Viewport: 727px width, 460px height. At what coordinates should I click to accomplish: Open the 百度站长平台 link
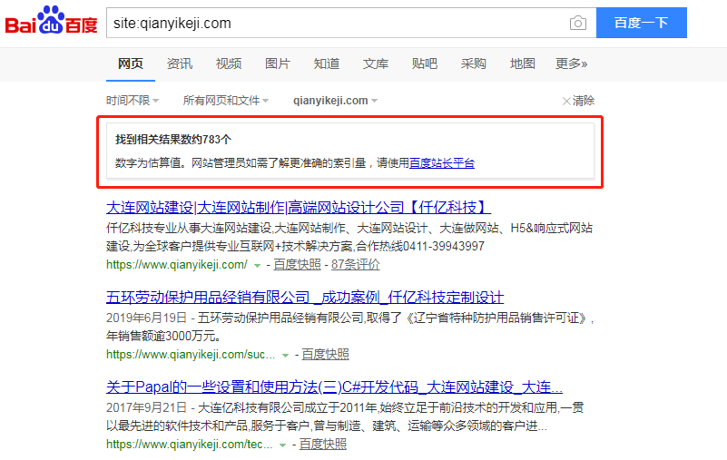pos(442,163)
